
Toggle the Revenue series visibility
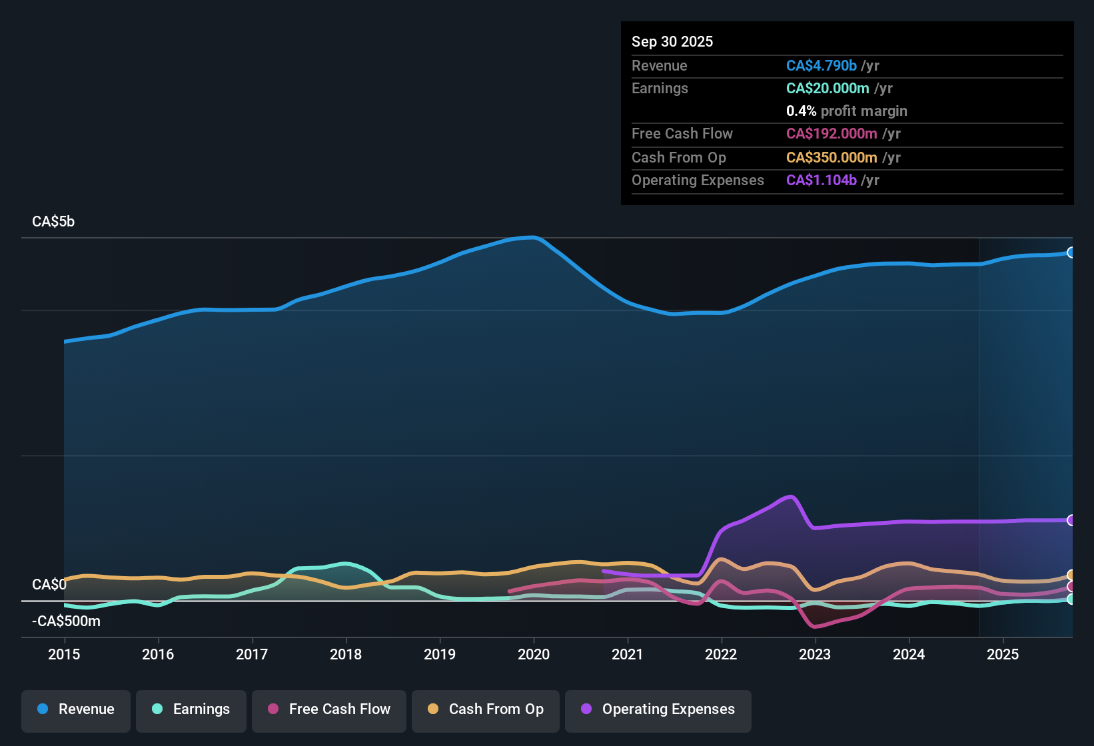(75, 709)
